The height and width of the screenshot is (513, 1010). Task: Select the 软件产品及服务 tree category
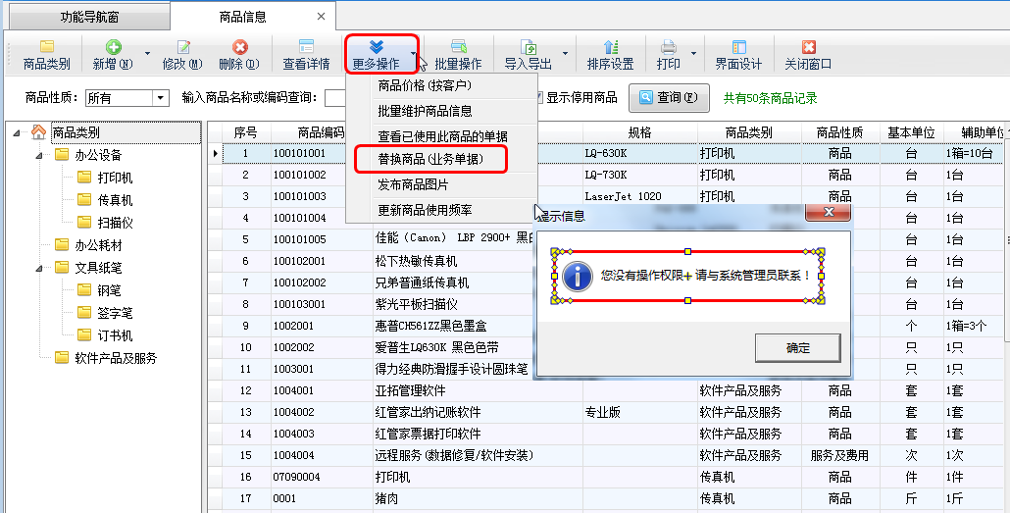pyautogui.click(x=116, y=358)
